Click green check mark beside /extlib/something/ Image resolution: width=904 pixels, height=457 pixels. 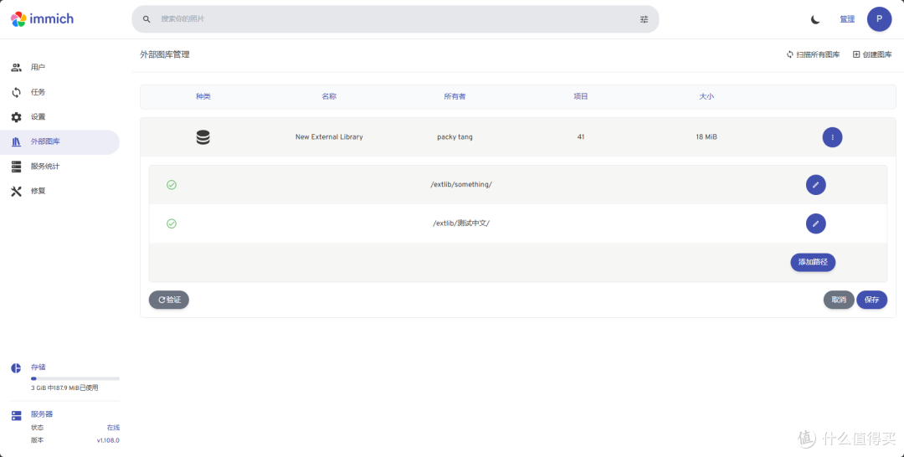tap(172, 185)
